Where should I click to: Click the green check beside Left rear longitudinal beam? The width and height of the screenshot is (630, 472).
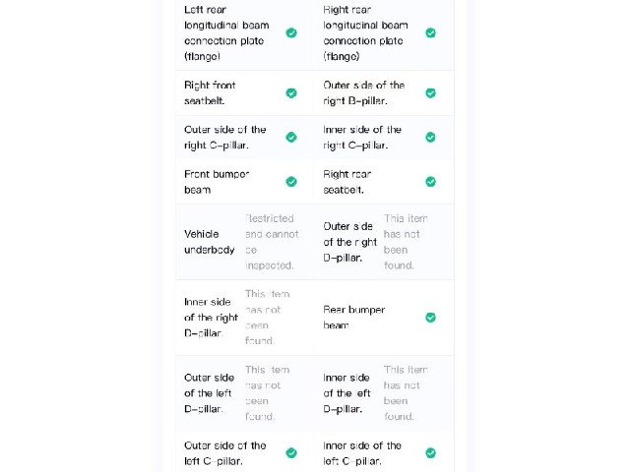[x=291, y=32]
